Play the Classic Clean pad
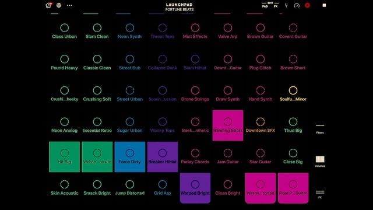 click(x=97, y=63)
